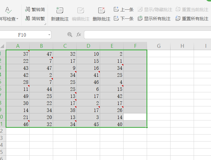Open the spell check dropdown arrow

click(x=17, y=19)
